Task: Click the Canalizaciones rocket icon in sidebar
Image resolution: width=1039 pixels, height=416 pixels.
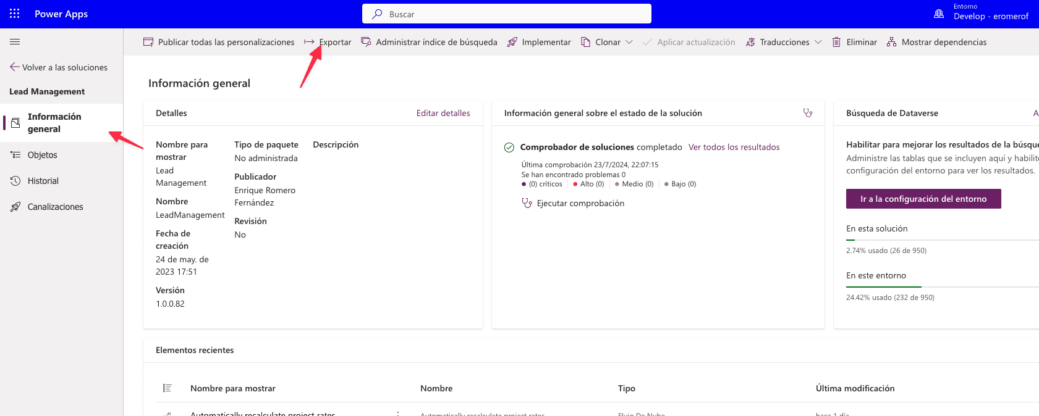Action: [x=15, y=207]
